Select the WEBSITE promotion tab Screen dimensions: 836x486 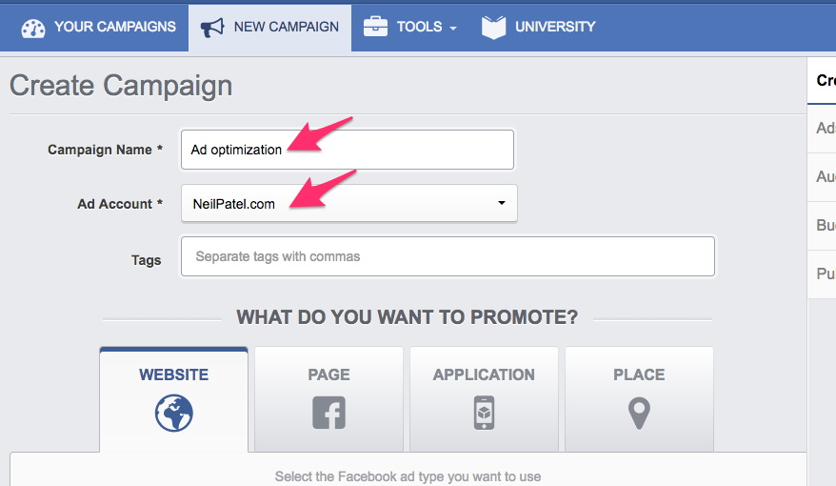click(174, 375)
